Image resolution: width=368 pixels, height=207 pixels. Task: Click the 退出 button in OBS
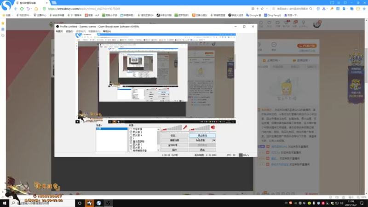click(x=202, y=150)
